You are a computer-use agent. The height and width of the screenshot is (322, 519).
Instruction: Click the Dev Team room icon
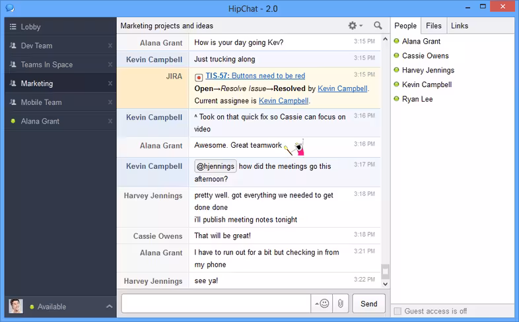tap(13, 46)
